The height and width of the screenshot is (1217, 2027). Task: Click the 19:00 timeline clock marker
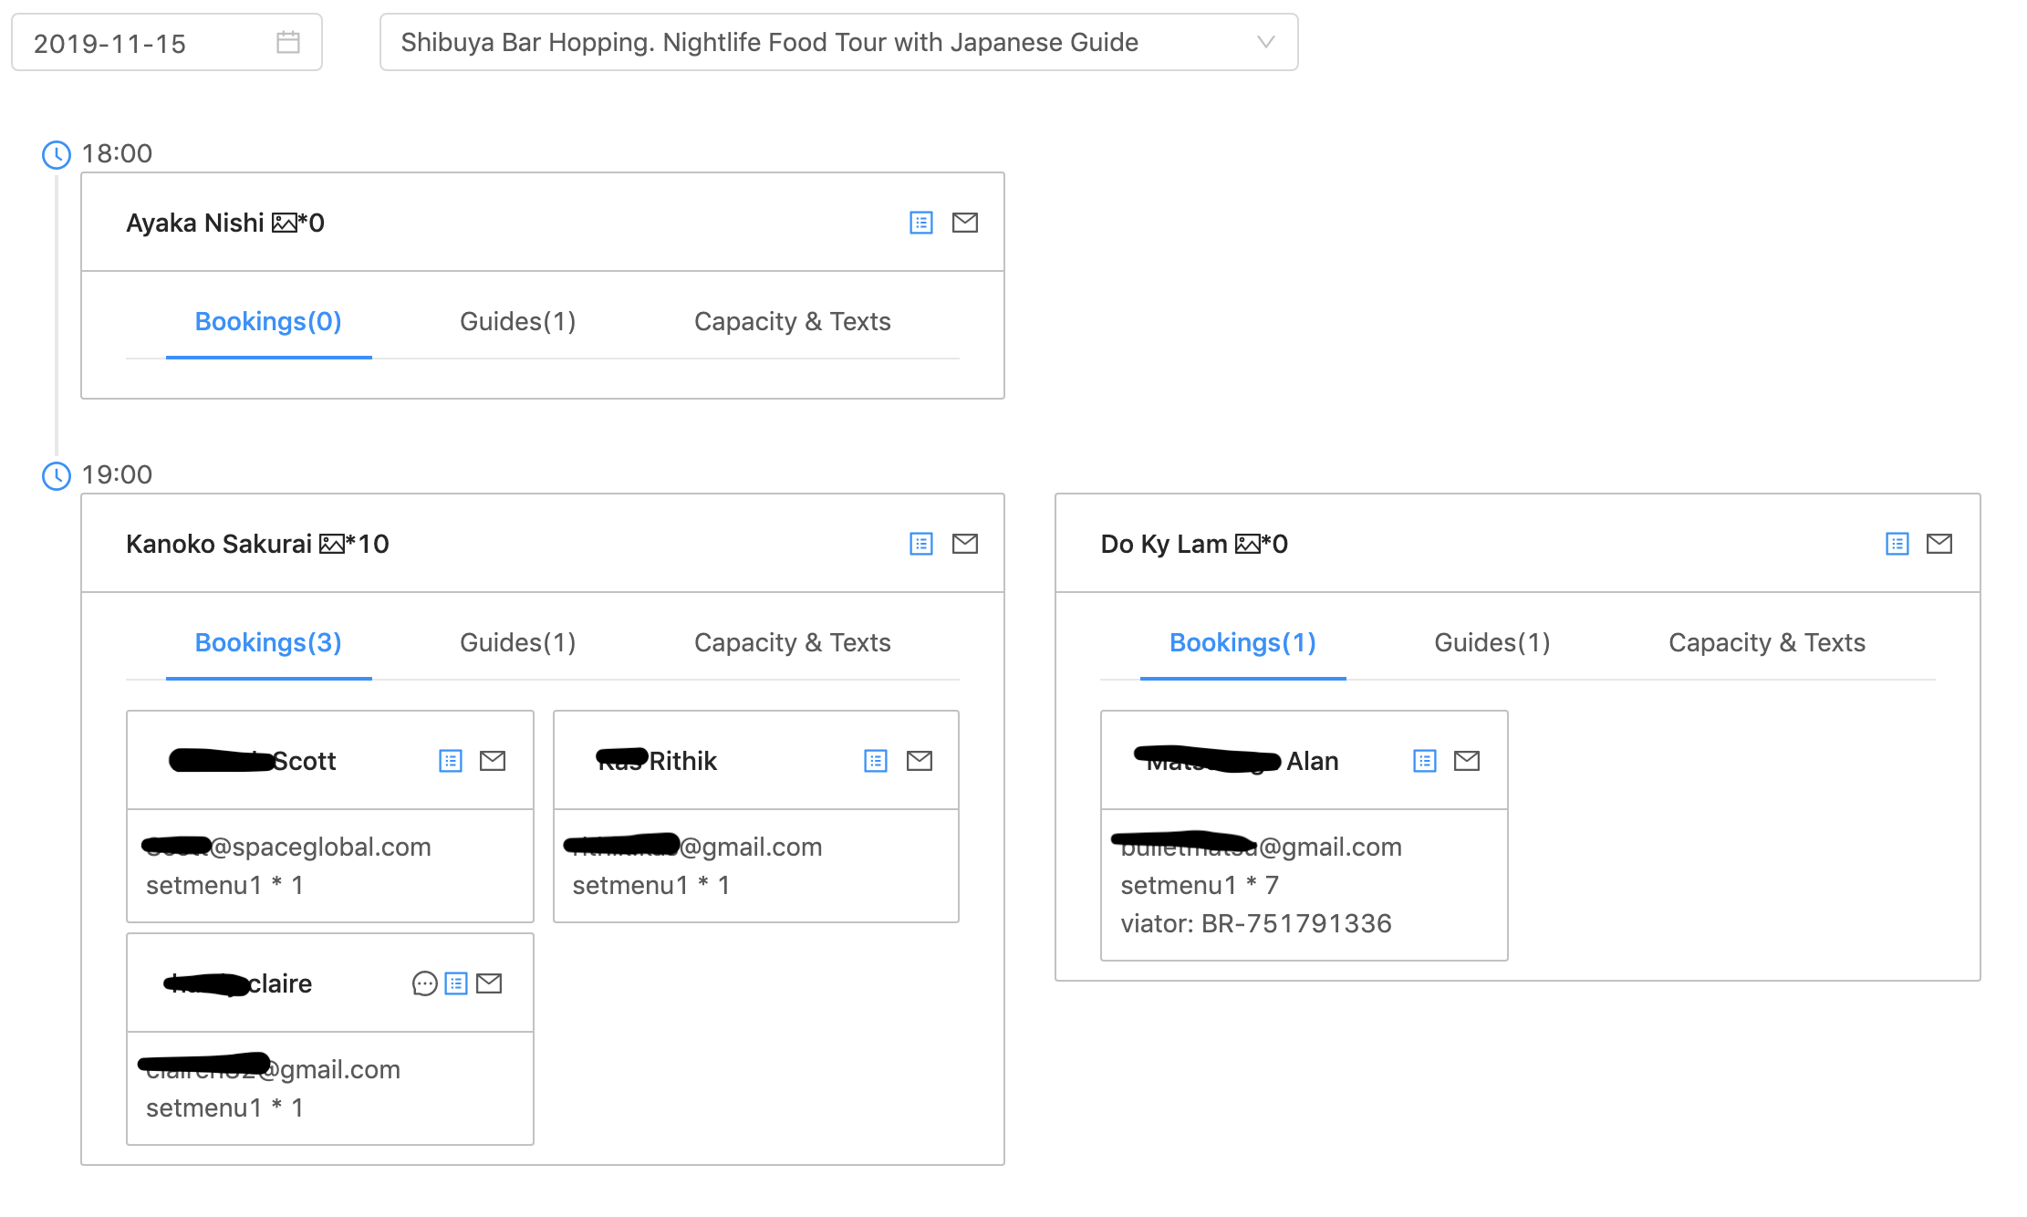57,475
